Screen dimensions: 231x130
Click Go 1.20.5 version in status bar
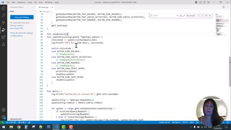[x=11, y=122]
